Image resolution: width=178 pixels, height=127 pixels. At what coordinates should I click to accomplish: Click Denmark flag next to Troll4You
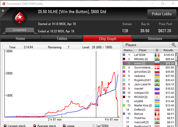157,118
